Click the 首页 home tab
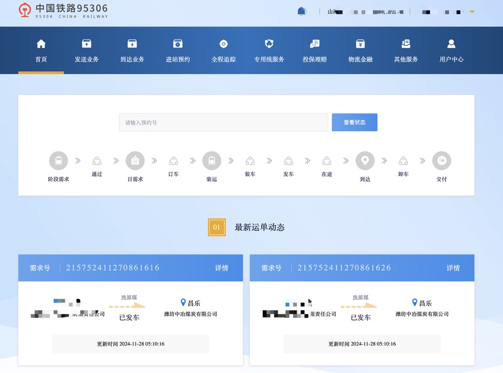The height and width of the screenshot is (373, 503). click(41, 51)
